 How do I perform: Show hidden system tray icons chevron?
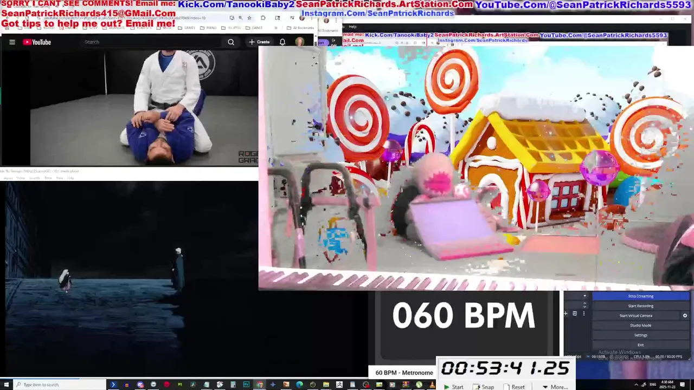(x=636, y=385)
